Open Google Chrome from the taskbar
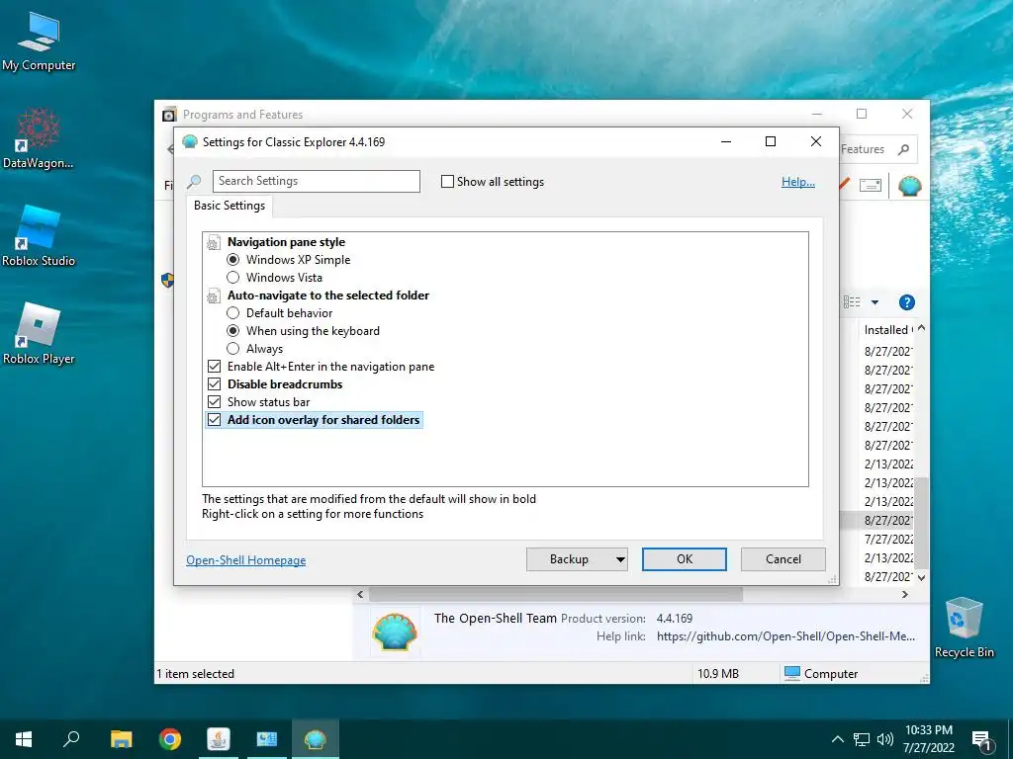 (170, 739)
